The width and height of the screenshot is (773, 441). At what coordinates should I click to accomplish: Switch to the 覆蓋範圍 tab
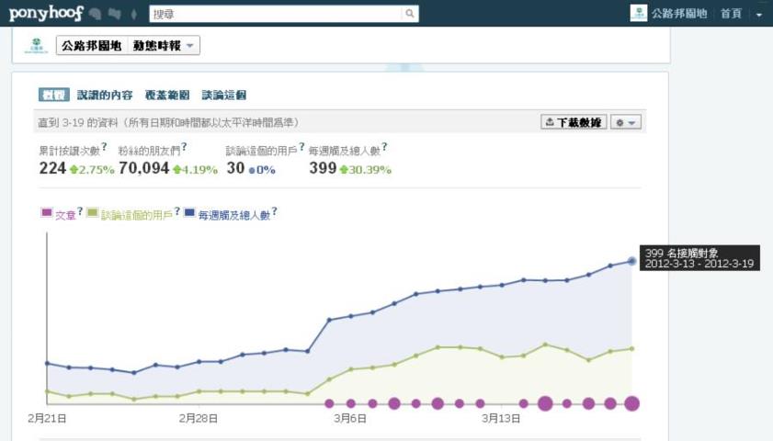pyautogui.click(x=167, y=95)
